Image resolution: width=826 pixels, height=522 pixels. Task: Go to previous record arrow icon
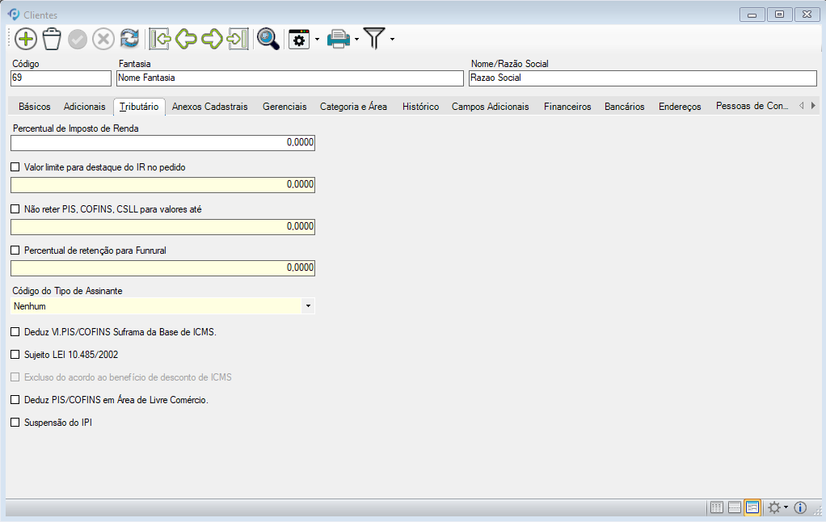coord(186,39)
